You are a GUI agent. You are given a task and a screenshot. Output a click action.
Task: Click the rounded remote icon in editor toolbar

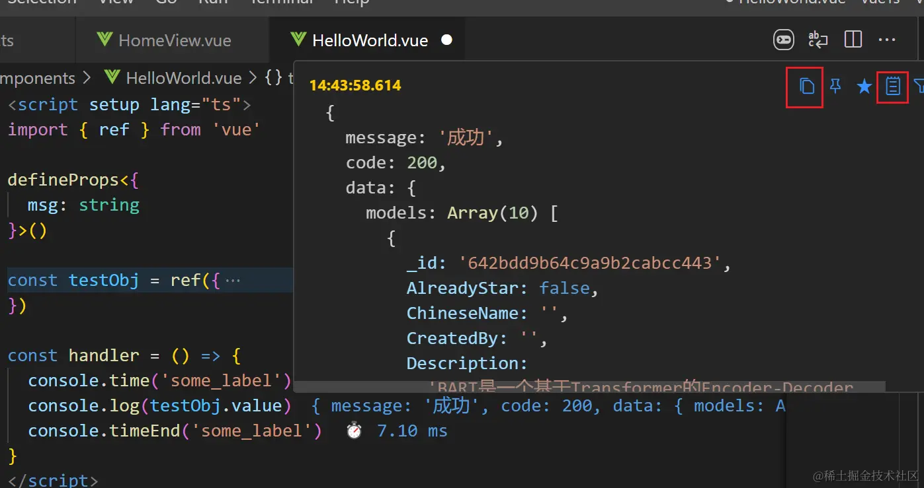coord(784,40)
